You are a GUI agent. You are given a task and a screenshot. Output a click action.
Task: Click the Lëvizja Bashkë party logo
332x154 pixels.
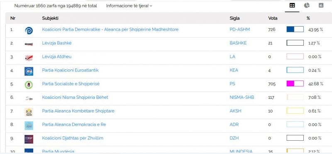(29, 44)
